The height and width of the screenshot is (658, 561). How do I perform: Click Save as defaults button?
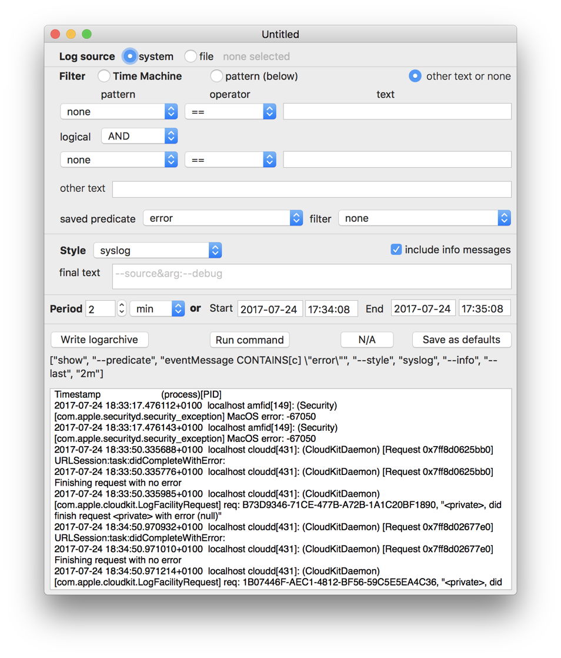(461, 340)
